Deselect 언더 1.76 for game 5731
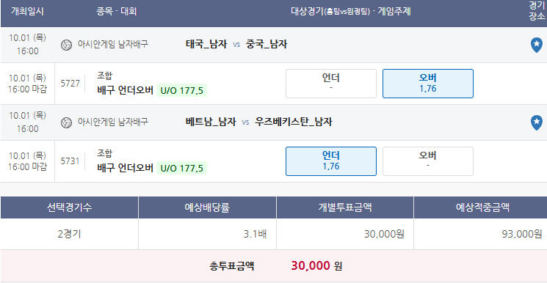Screen dimensions: 547x283 click(330, 161)
